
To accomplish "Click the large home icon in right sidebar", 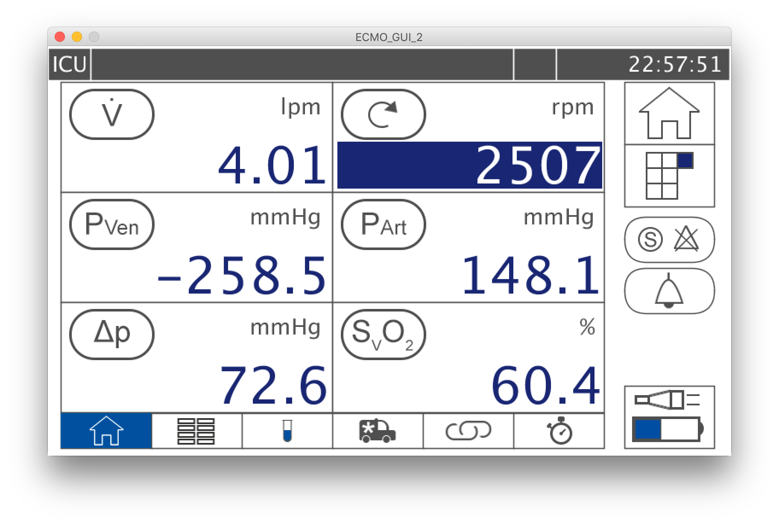I will (669, 114).
